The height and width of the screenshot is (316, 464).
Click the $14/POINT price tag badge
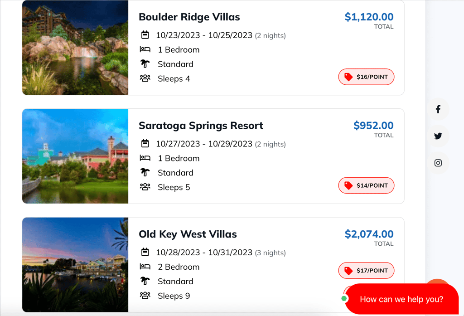(366, 185)
